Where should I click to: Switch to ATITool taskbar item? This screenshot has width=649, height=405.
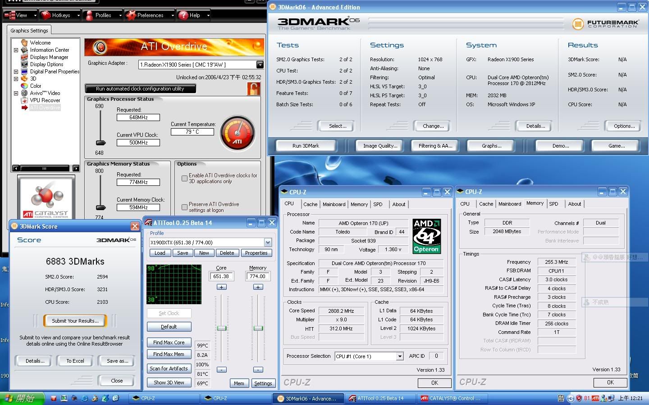381,398
